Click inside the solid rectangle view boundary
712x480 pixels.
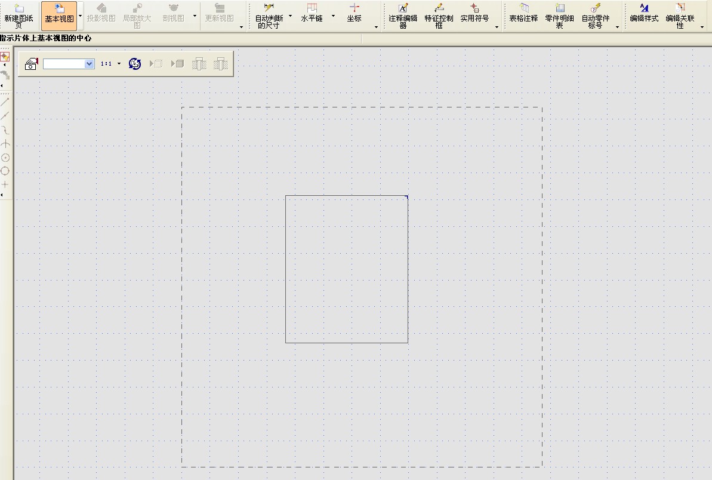pos(346,269)
